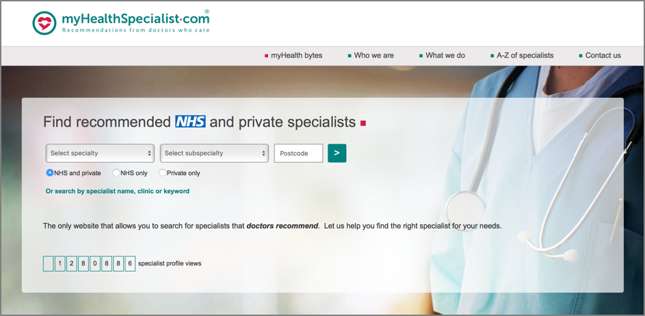645x316 pixels.
Task: Click the myHealthSpecialist heart logo icon
Action: [x=44, y=23]
